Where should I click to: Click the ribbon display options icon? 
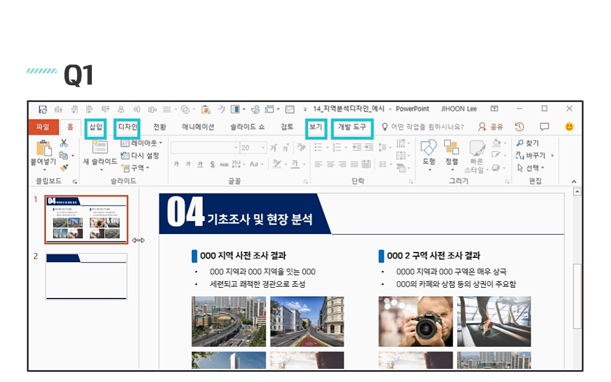pyautogui.click(x=494, y=109)
